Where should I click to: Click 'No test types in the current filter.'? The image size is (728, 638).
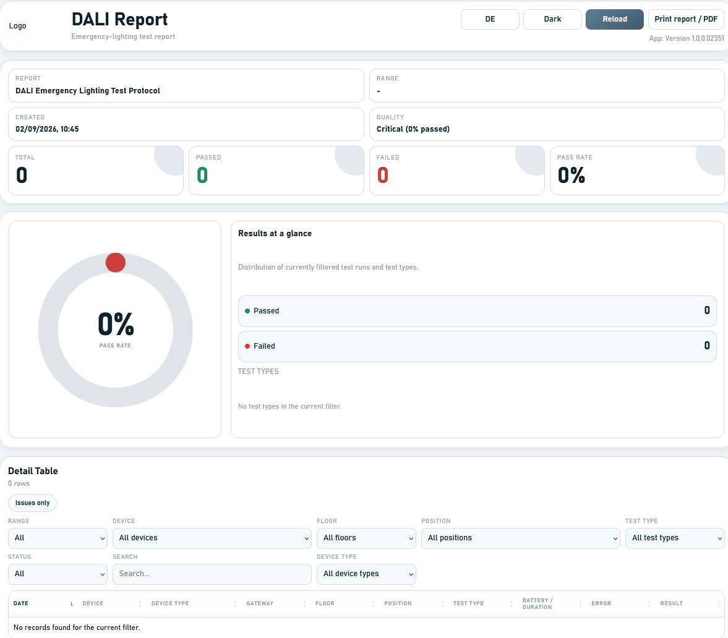point(289,406)
